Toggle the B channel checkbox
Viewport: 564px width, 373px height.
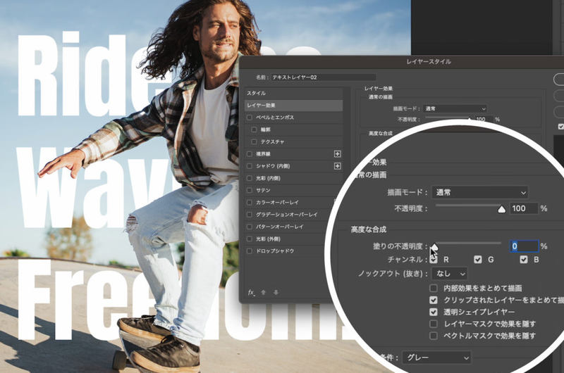tap(524, 260)
